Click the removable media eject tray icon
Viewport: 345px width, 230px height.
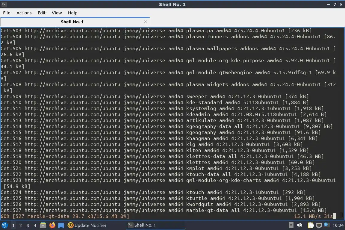291,225
